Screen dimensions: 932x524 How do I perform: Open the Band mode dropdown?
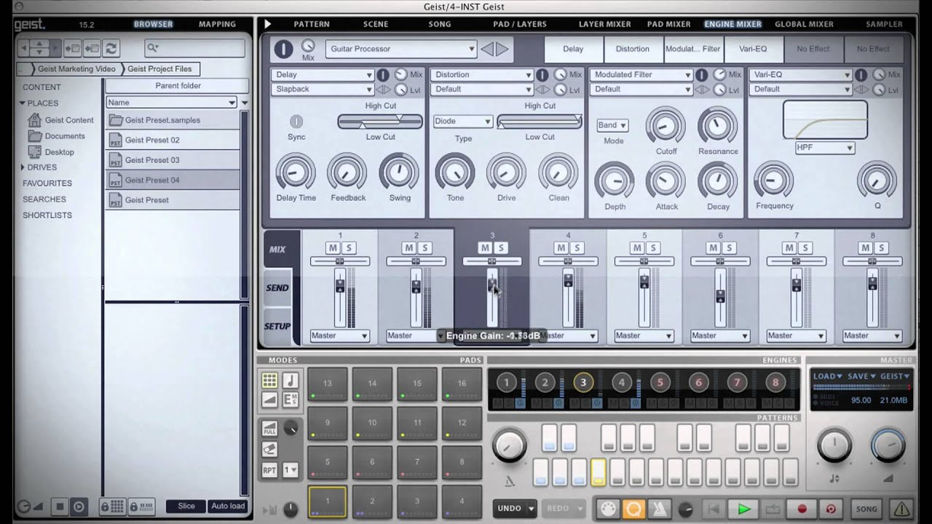[x=612, y=125]
